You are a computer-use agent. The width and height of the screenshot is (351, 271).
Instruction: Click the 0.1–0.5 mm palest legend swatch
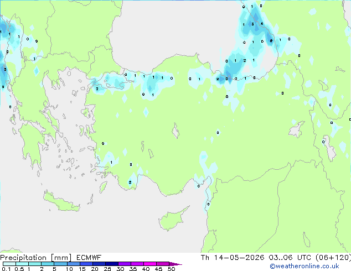[9, 264]
